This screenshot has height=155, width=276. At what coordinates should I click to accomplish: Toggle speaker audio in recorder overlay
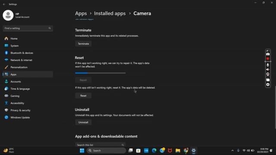tap(268, 70)
